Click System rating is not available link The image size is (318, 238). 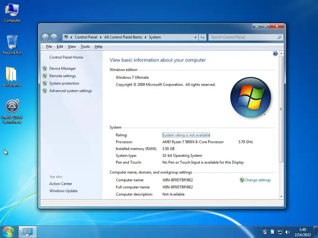pos(186,135)
